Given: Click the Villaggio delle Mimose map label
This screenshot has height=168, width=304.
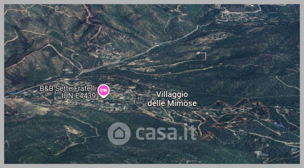Looking at the screenshot, I should pos(172,99).
